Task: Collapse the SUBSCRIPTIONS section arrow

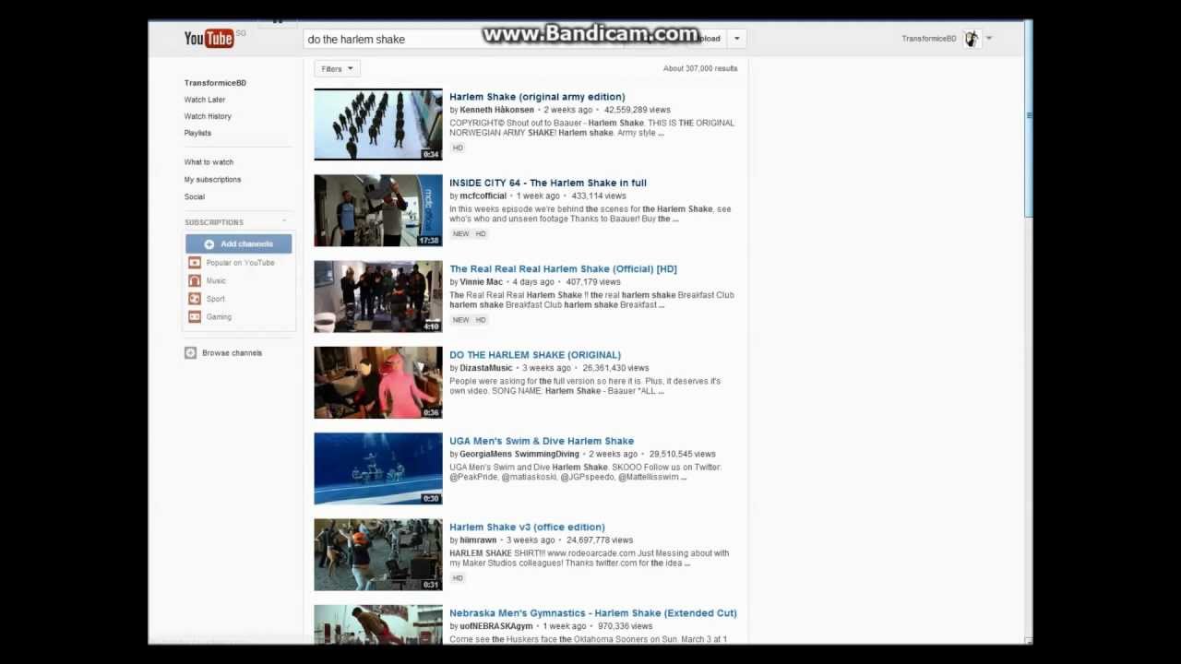Action: point(284,222)
